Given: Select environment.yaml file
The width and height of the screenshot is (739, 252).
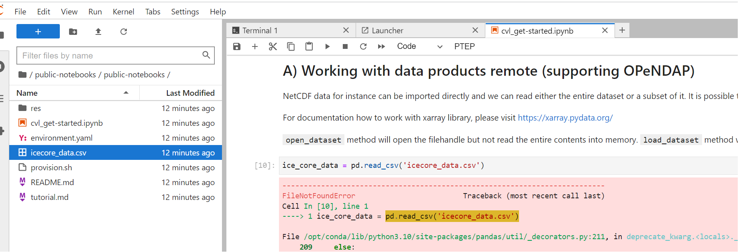Looking at the screenshot, I should pos(116,138).
